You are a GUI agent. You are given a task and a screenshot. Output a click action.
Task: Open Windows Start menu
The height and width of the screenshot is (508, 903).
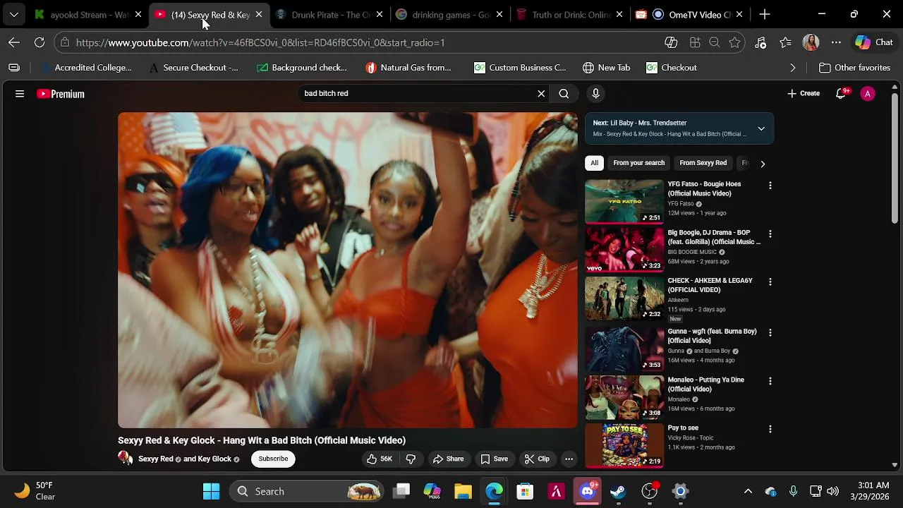coord(211,491)
